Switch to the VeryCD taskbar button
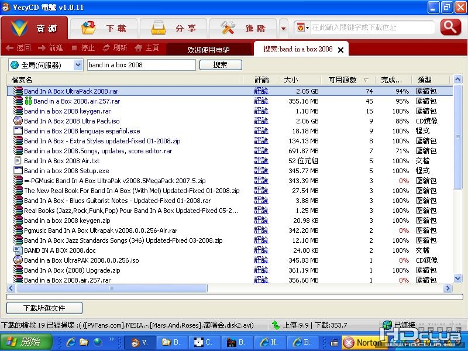 coord(140,342)
